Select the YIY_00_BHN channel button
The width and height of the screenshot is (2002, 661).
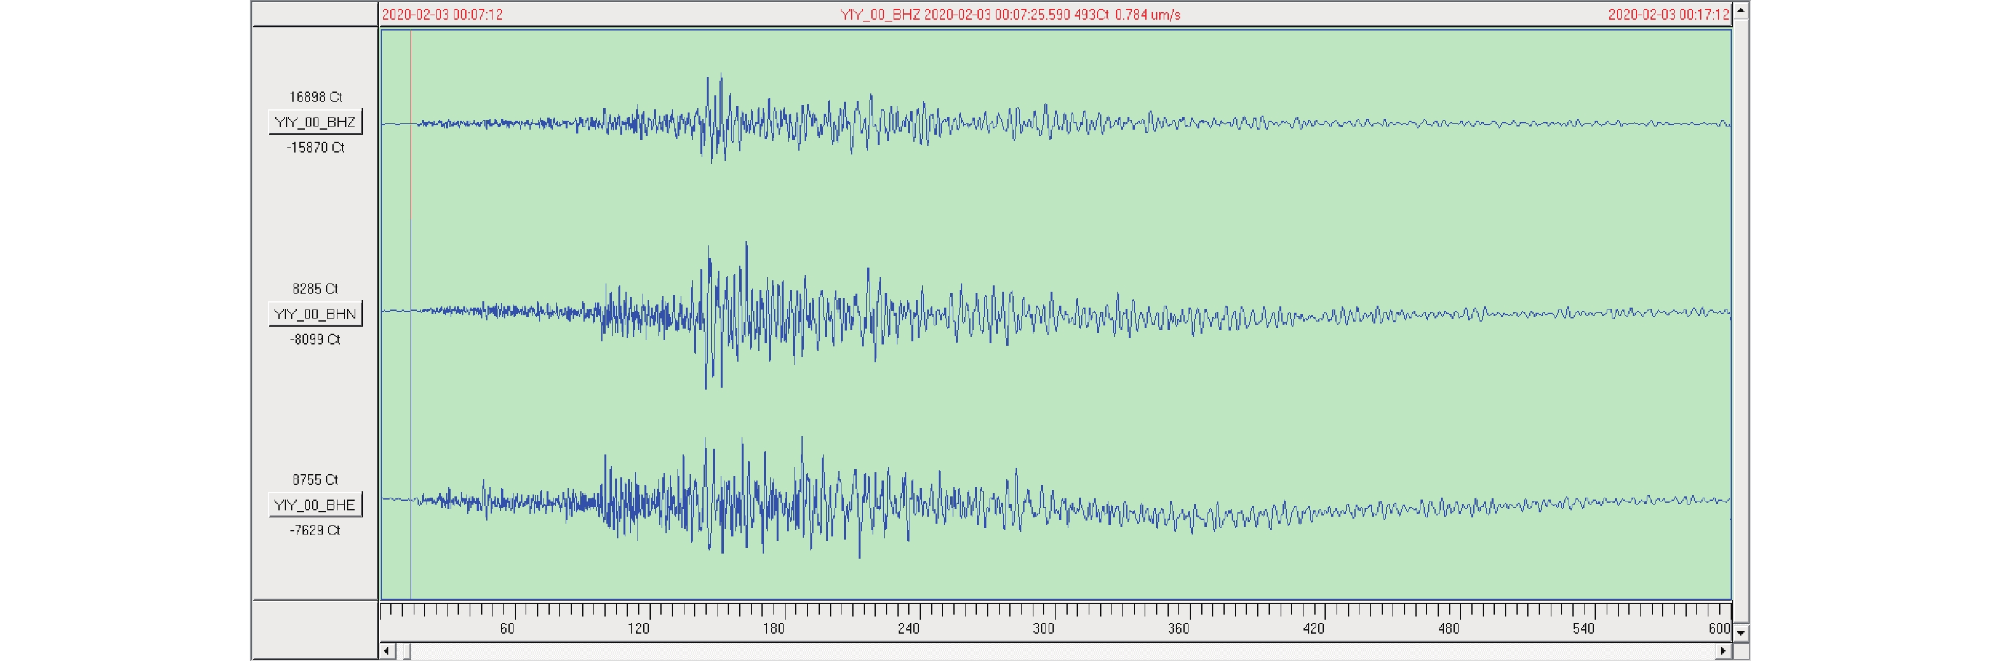[x=315, y=314]
